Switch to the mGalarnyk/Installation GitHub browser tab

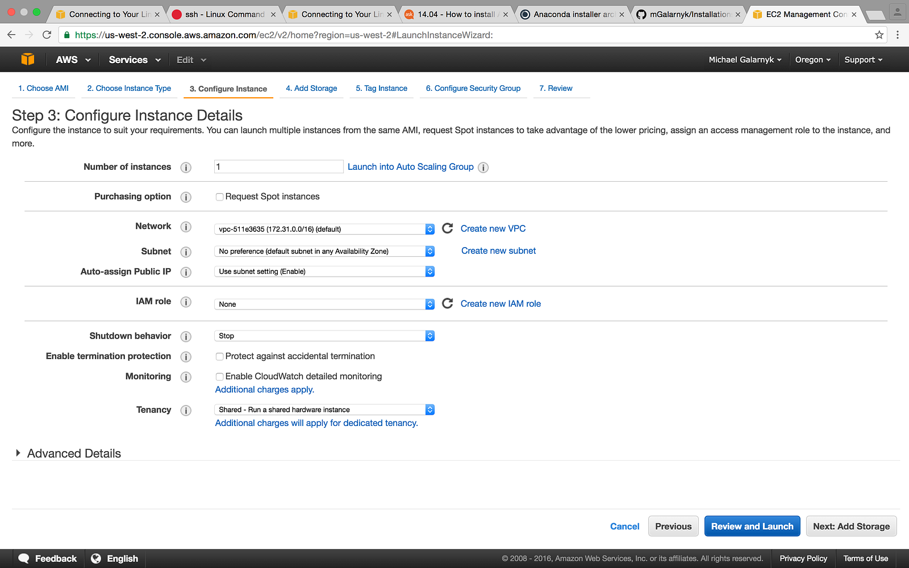(x=689, y=14)
